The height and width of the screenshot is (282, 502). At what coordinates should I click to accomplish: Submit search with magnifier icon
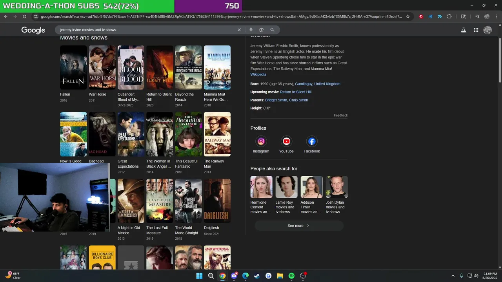click(272, 30)
